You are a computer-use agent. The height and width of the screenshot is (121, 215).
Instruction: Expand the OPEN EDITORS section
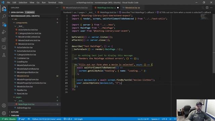tap(17, 12)
